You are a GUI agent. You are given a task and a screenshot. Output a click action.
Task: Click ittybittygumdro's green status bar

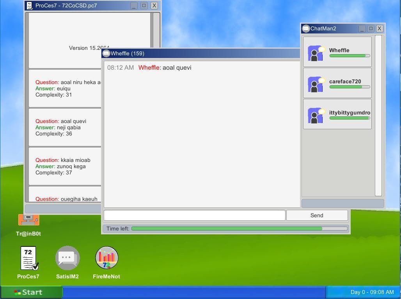pos(350,118)
